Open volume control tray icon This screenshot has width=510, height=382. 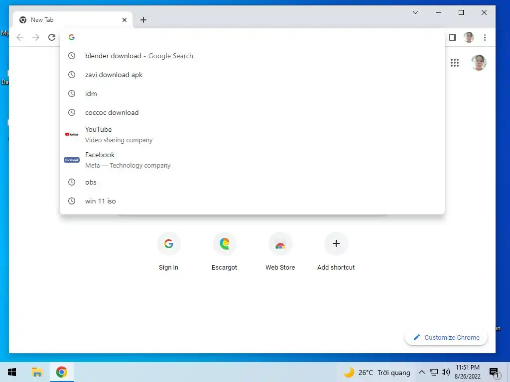(x=446, y=372)
